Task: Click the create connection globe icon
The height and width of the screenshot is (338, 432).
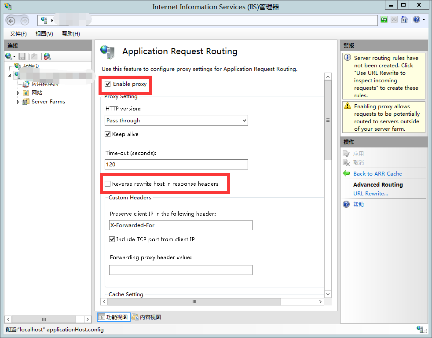Action: point(9,56)
